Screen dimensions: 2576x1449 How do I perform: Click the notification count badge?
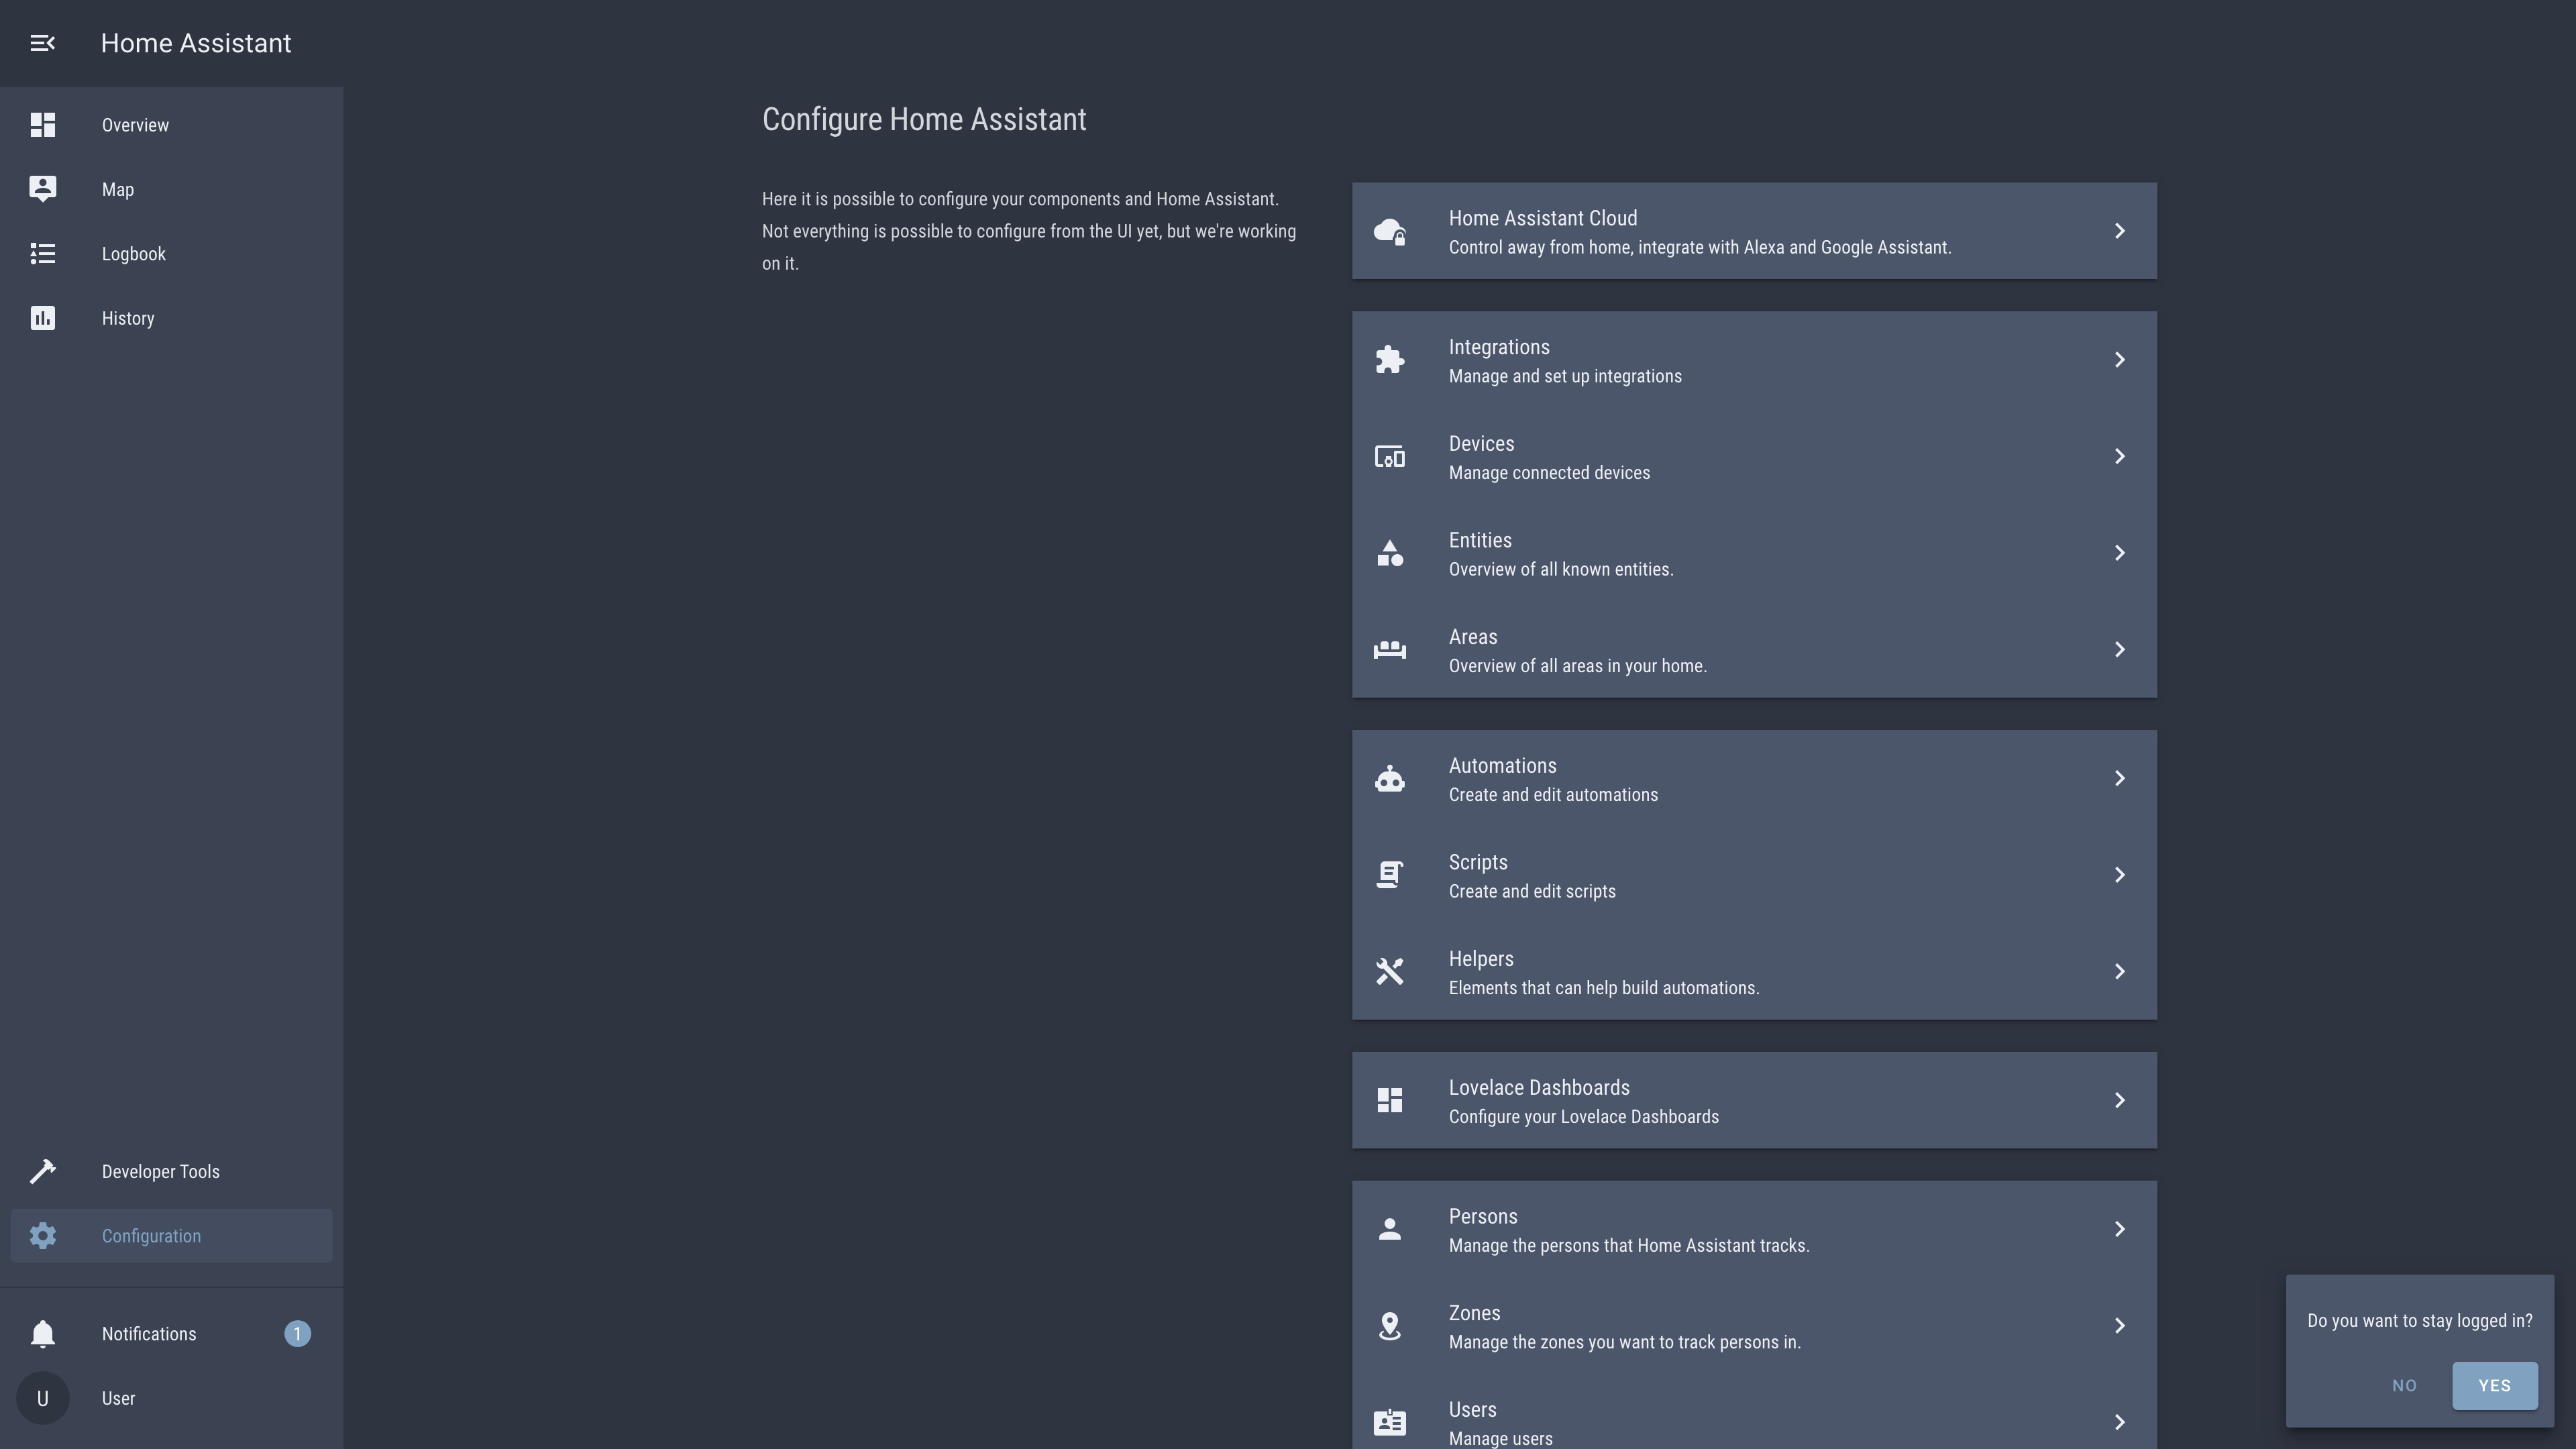click(x=297, y=1334)
